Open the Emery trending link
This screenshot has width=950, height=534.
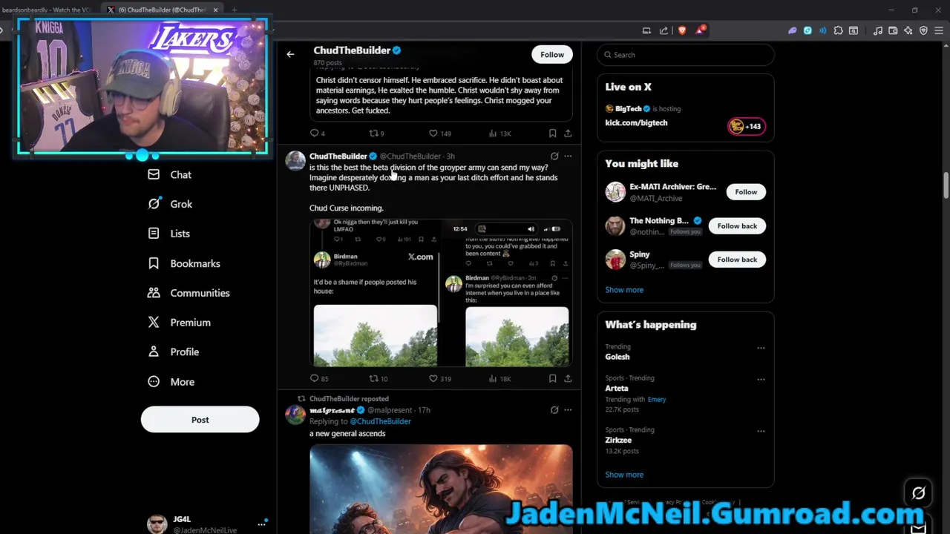coord(656,399)
